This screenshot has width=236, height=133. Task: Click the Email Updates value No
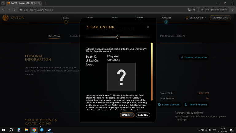coord(207,98)
